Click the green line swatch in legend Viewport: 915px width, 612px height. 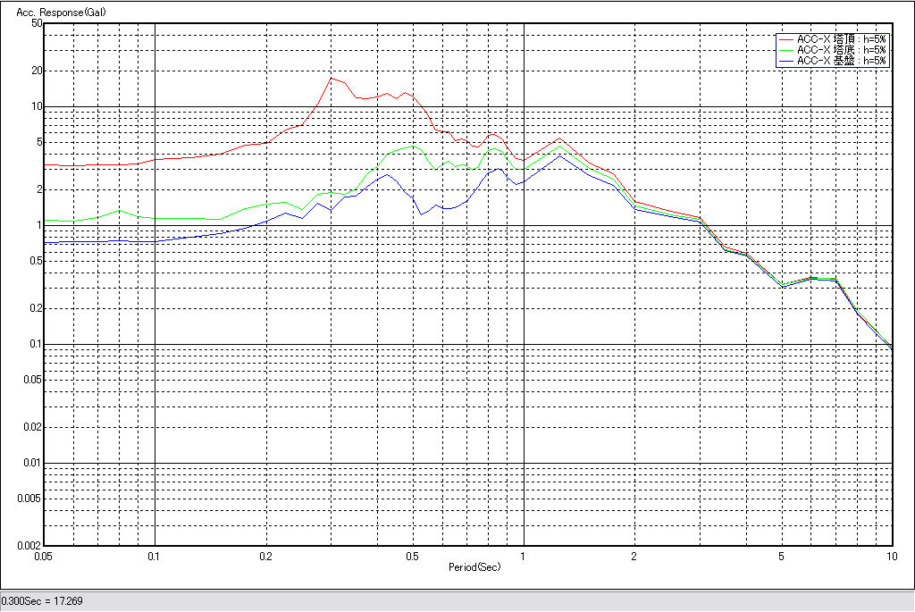pyautogui.click(x=785, y=50)
